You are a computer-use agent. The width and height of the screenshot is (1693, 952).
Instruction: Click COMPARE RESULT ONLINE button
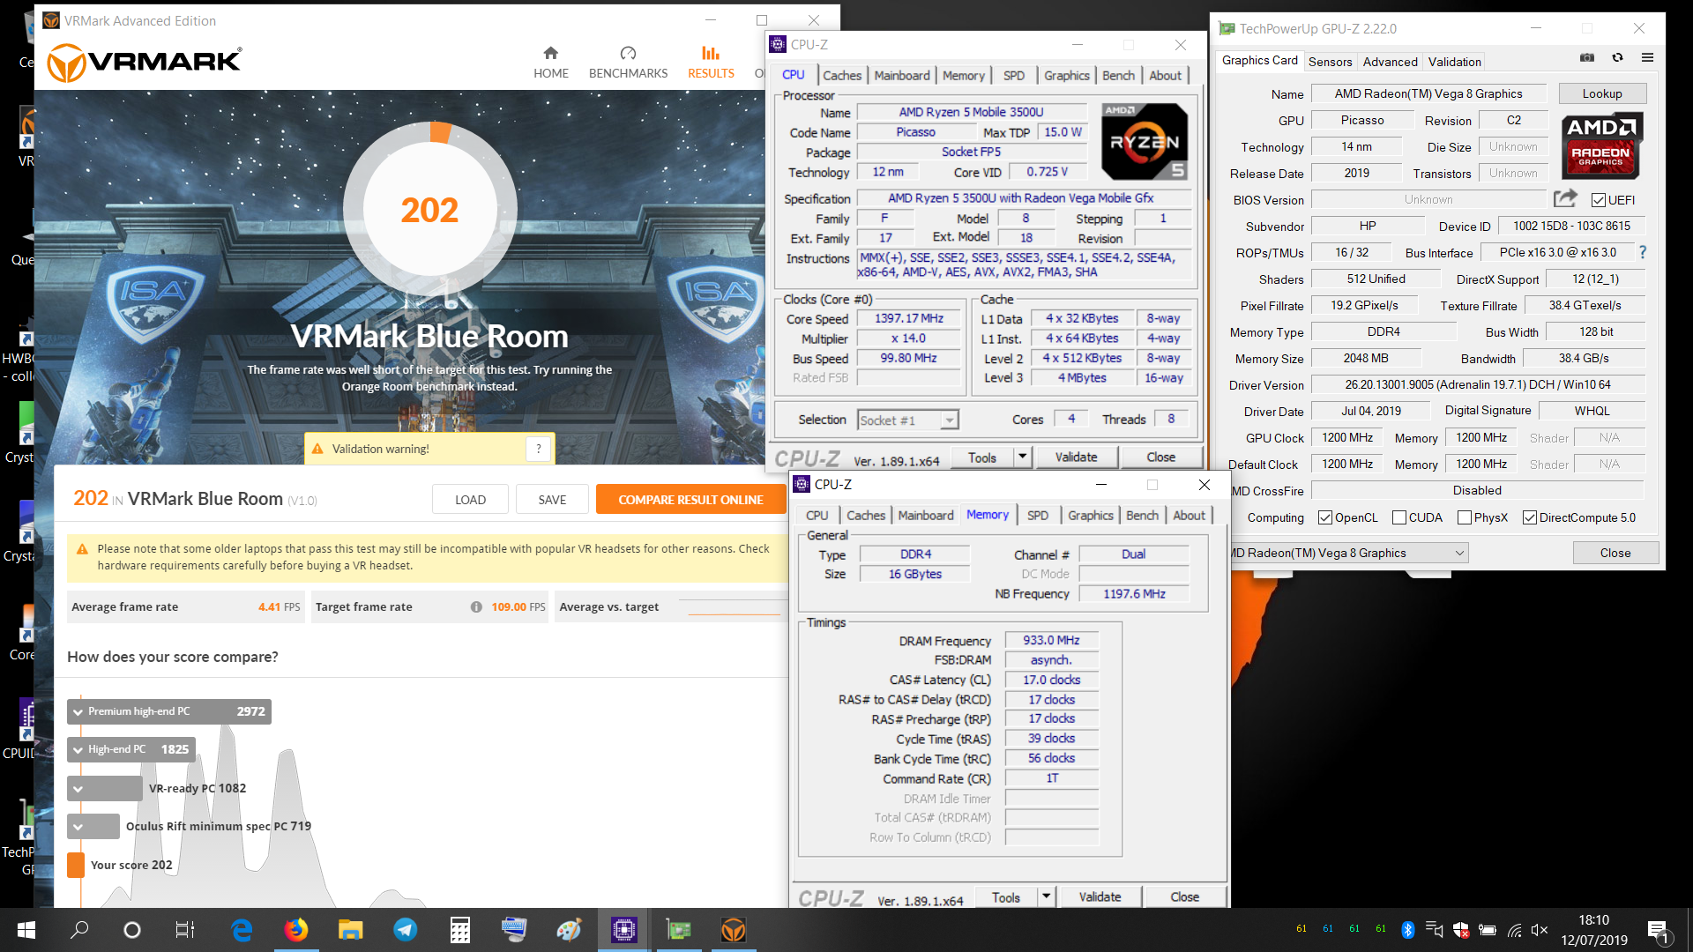point(690,499)
